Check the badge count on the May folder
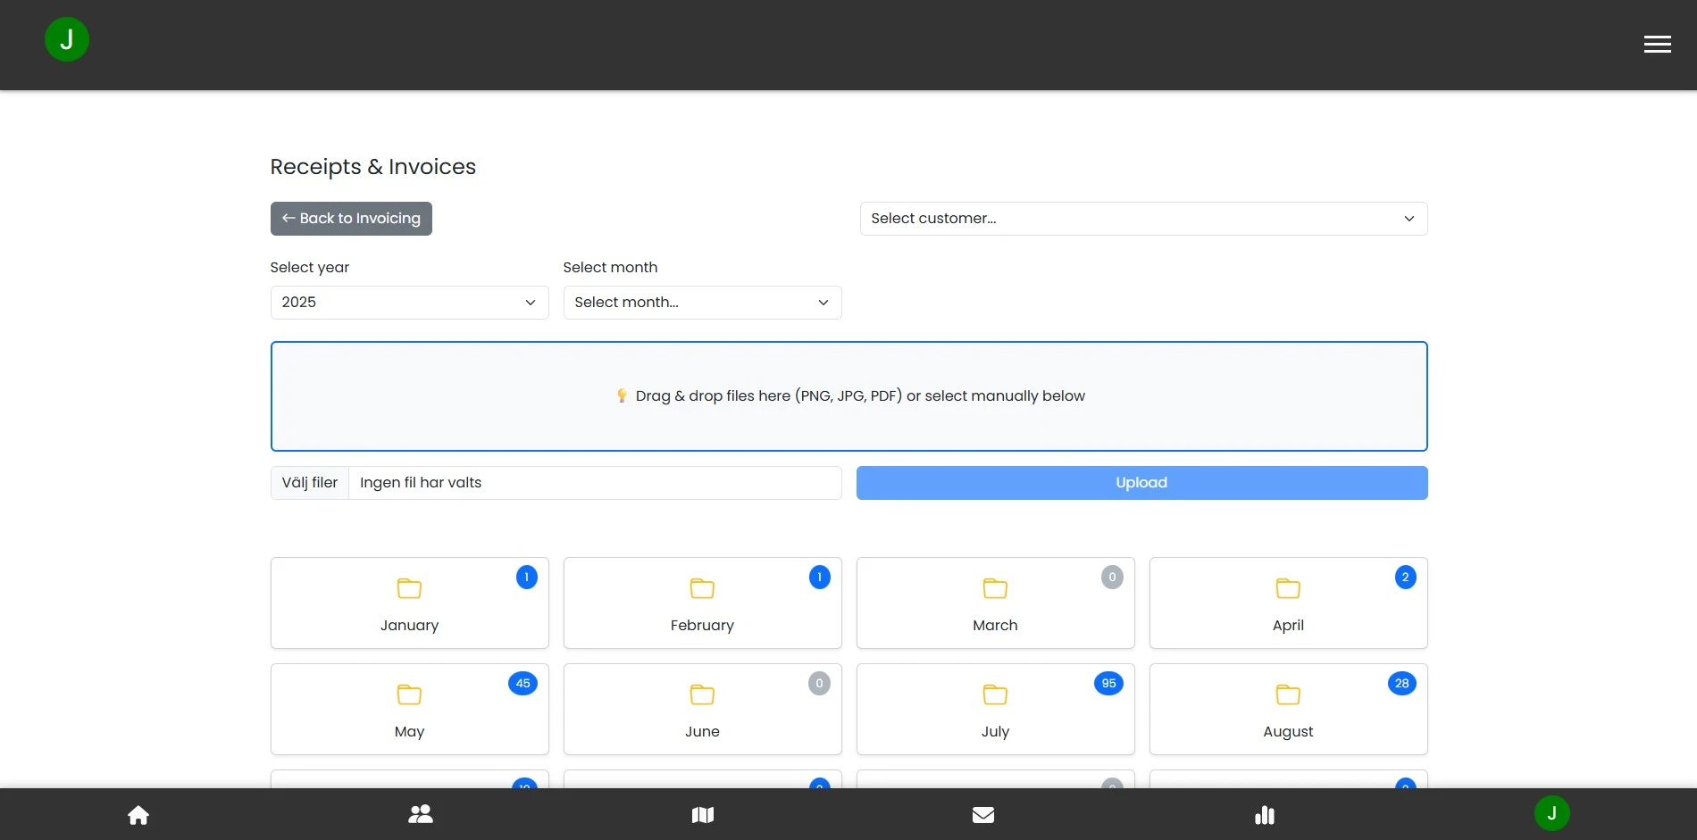The width and height of the screenshot is (1697, 840). click(522, 684)
